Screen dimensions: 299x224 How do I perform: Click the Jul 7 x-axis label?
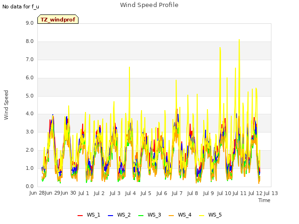pyautogui.click(x=177, y=193)
